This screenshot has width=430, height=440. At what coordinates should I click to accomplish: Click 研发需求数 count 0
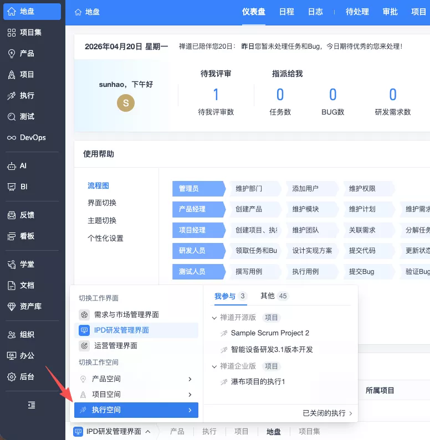click(x=393, y=95)
